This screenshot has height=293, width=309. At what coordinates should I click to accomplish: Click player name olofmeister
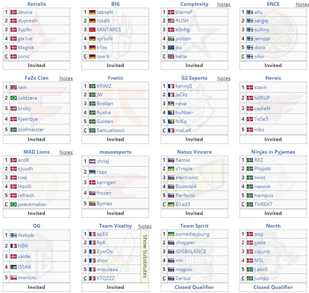pos(31,130)
